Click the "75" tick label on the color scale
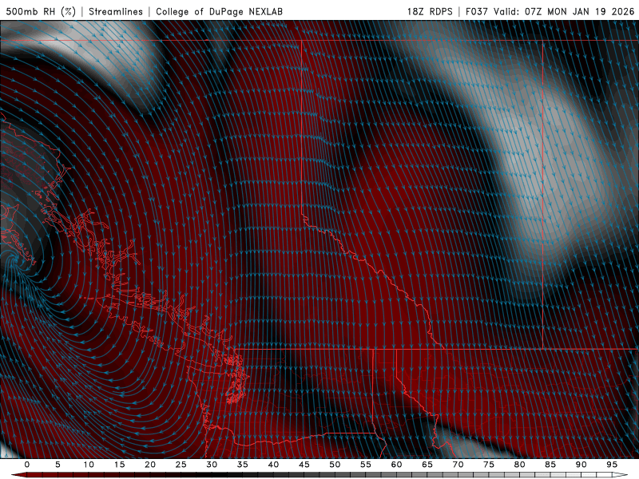 point(489,465)
